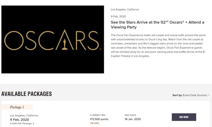The height and width of the screenshot is (127, 212).
Task: Click the bold 9 Feb. 2020 inside Package 1
Action: pos(19,120)
